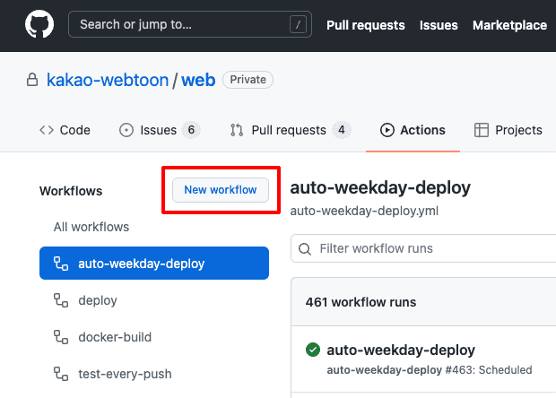Switch to the repository Pull requests tab
The image size is (556, 398).
point(290,130)
